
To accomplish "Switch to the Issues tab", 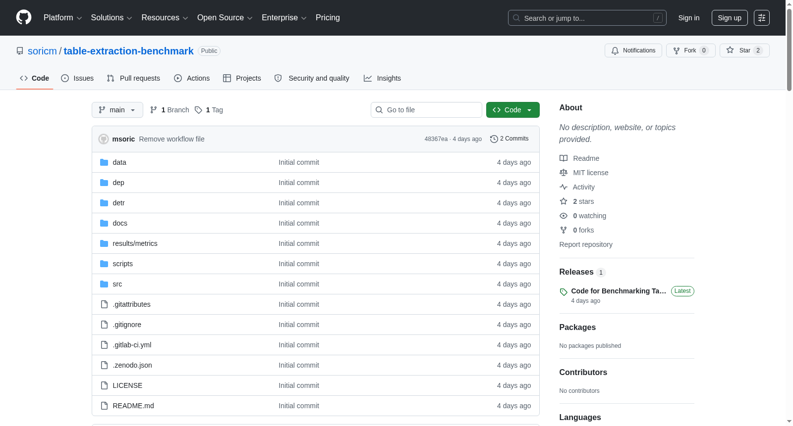I will pyautogui.click(x=77, y=78).
